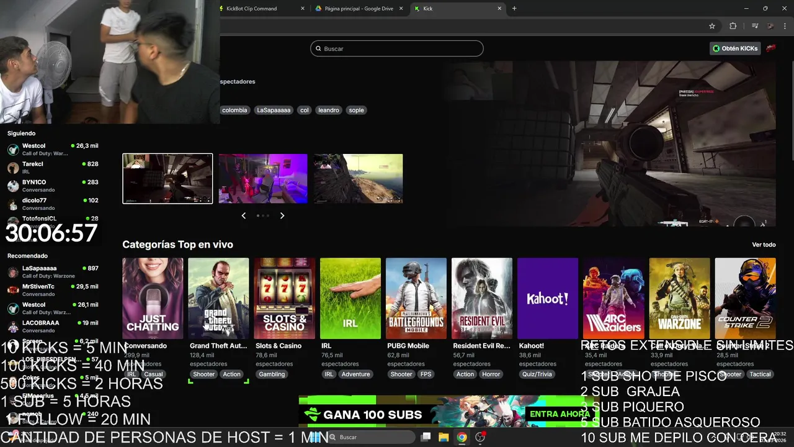Viewport: 794px width, 447px height.
Task: Open the Resident Evil category cover
Action: (482, 299)
